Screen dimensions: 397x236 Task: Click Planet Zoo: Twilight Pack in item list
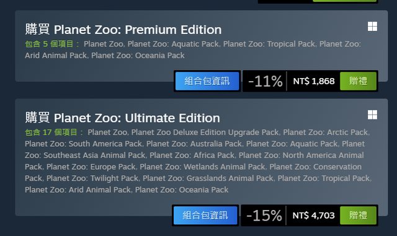pyautogui.click(x=92, y=178)
